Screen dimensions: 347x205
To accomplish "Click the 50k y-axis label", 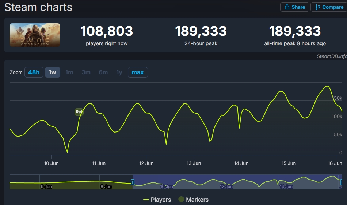I will point(338,135).
